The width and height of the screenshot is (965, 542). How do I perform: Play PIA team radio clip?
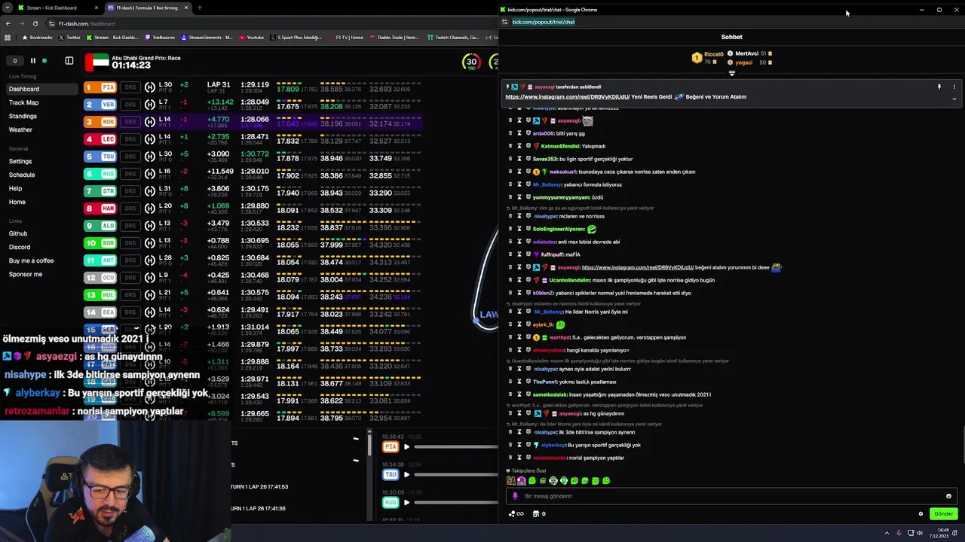406,447
